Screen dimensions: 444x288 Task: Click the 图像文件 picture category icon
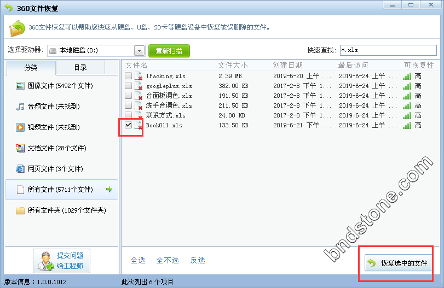tap(20, 86)
